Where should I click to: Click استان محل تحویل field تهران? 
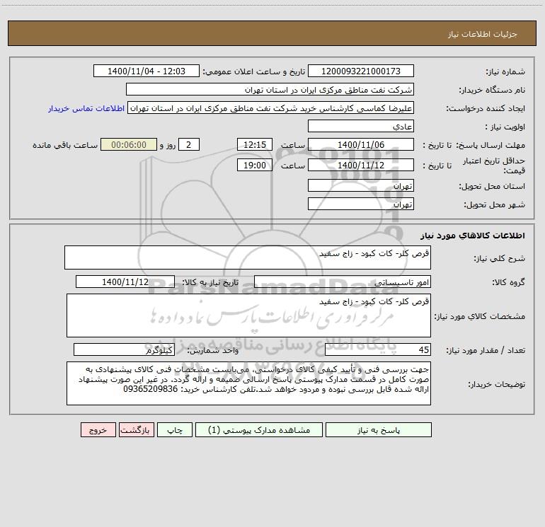(x=361, y=185)
